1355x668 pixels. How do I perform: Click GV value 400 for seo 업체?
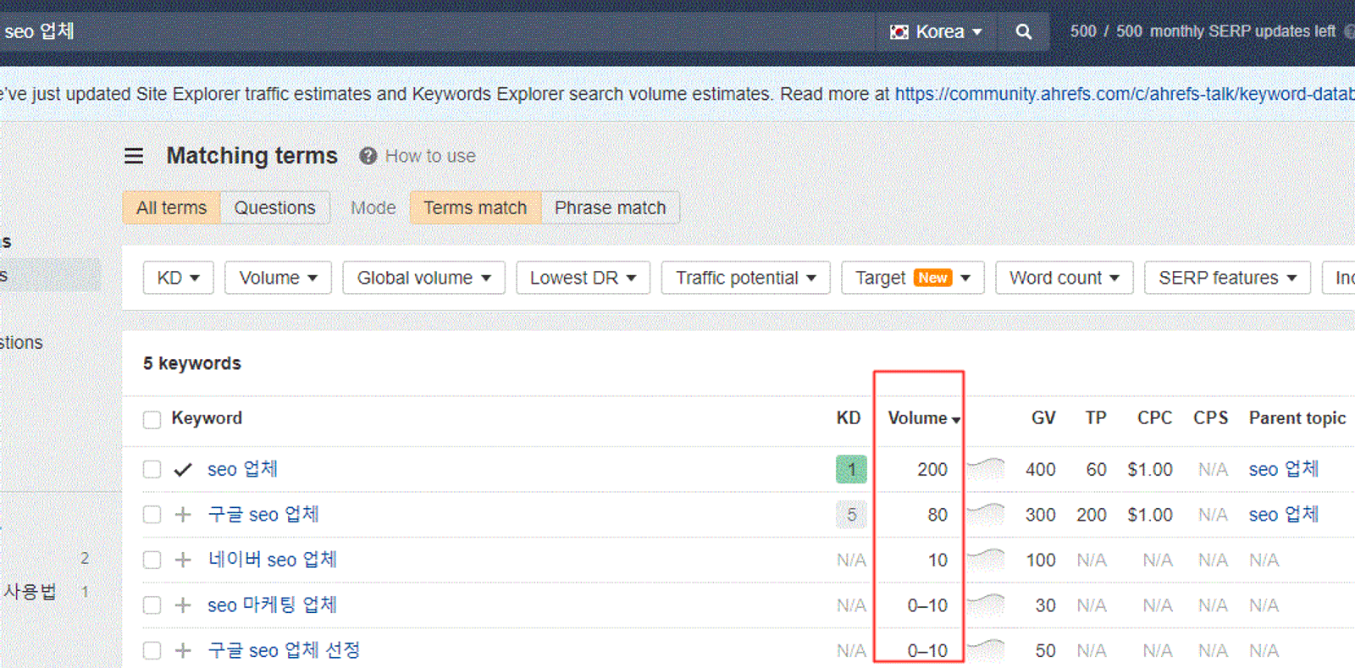click(x=1041, y=469)
